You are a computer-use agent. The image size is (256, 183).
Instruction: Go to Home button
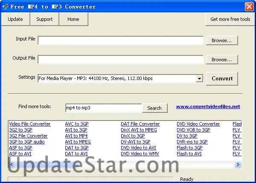pos(73,19)
